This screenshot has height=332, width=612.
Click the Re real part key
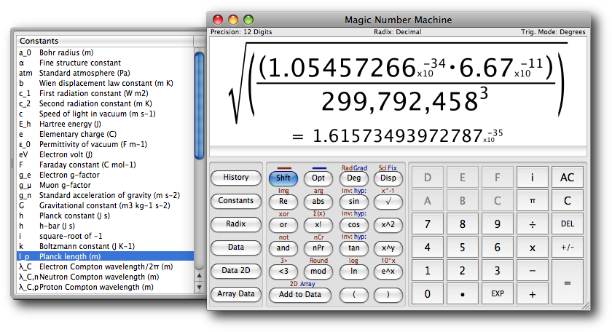pos(283,201)
